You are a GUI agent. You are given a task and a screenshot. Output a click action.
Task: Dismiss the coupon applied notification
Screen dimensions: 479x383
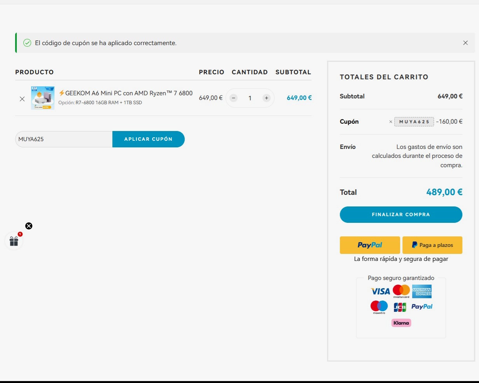[465, 43]
